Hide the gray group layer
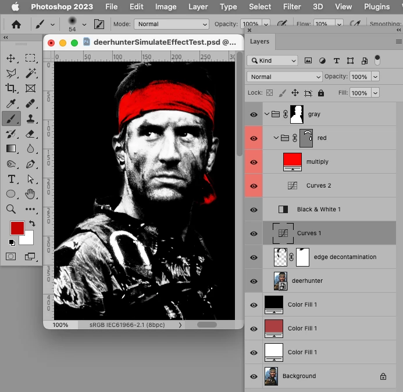 [254, 114]
